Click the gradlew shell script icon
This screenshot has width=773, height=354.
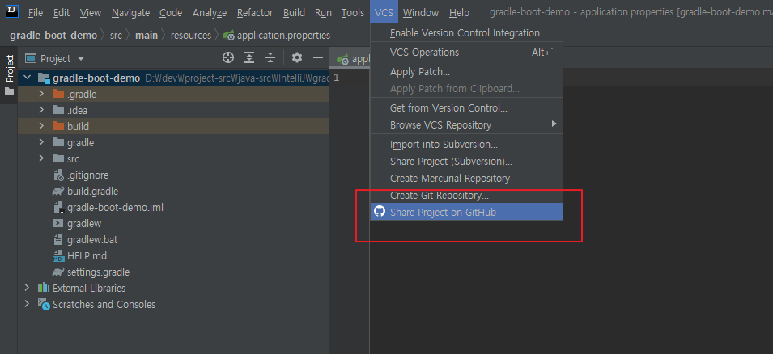tap(58, 224)
